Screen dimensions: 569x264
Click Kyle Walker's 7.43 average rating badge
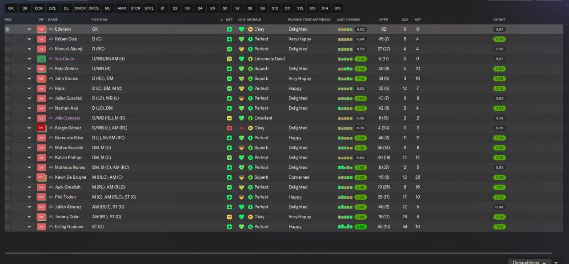click(499, 69)
